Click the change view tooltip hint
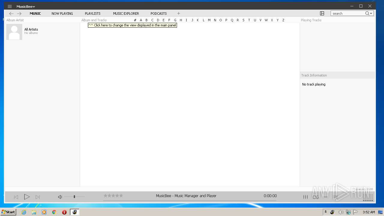The width and height of the screenshot is (384, 216). point(132,25)
